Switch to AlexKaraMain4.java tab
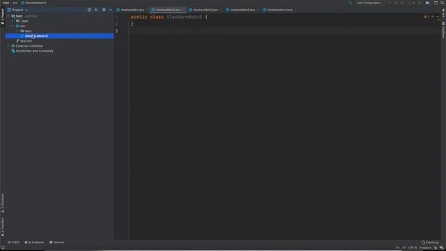Image resolution: width=446 pixels, height=251 pixels. click(x=279, y=10)
